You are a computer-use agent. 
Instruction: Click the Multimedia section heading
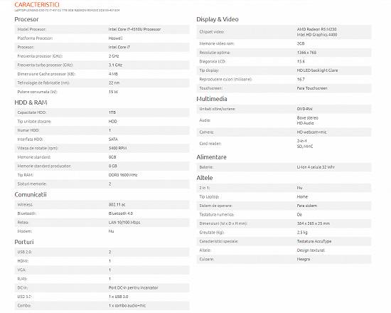pyautogui.click(x=212, y=99)
